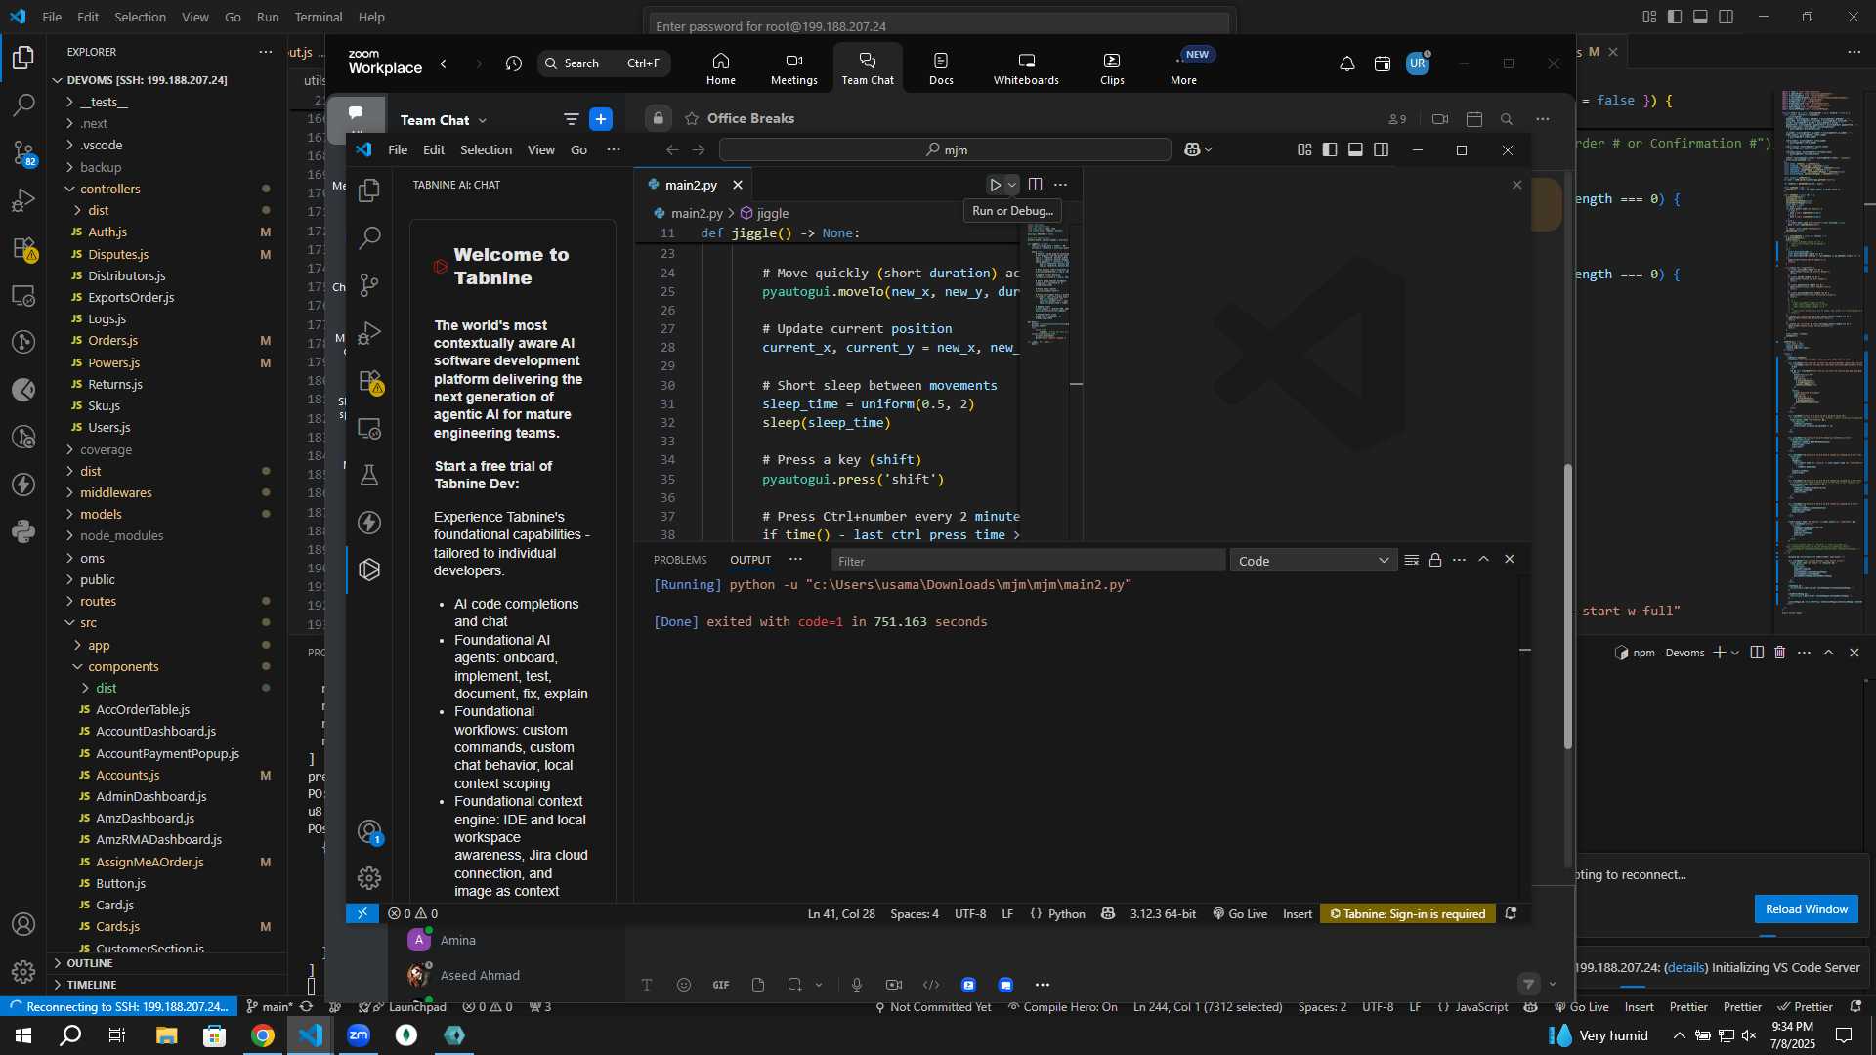Start a video meeting in Office Breaks chat
The height and width of the screenshot is (1055, 1876).
1439,119
